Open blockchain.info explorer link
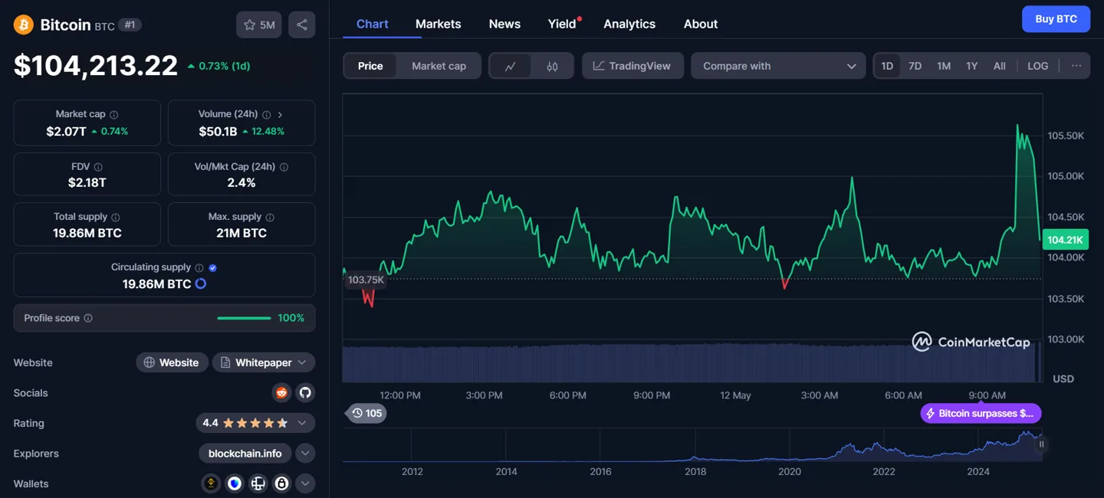Image resolution: width=1104 pixels, height=498 pixels. [x=245, y=454]
